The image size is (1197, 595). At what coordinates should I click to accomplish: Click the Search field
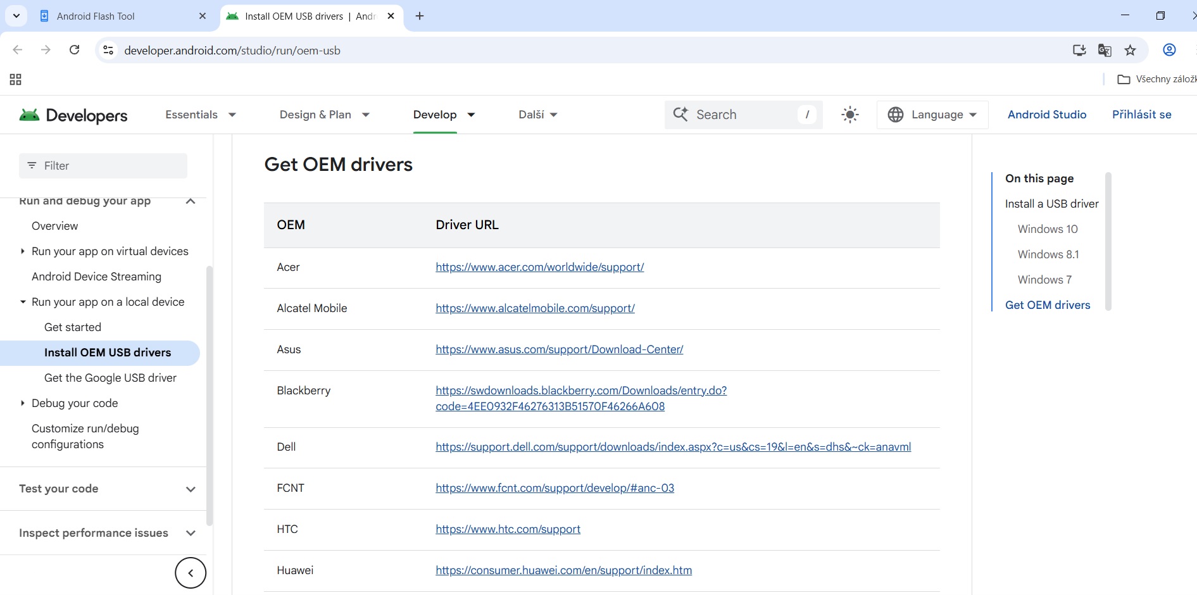pos(743,115)
